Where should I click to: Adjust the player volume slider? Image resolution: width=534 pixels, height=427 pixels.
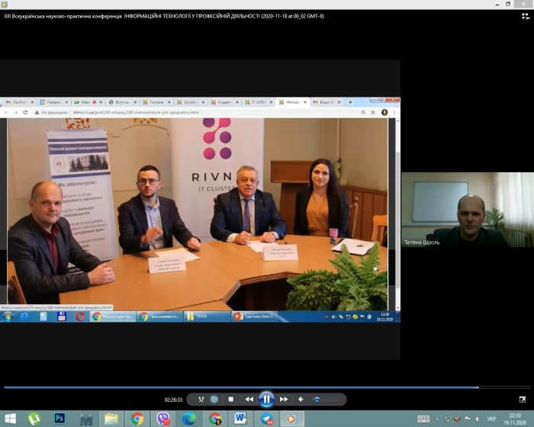[325, 399]
